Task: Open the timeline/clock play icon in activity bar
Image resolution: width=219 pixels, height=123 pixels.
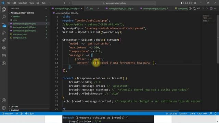Action: click(x=4, y=63)
